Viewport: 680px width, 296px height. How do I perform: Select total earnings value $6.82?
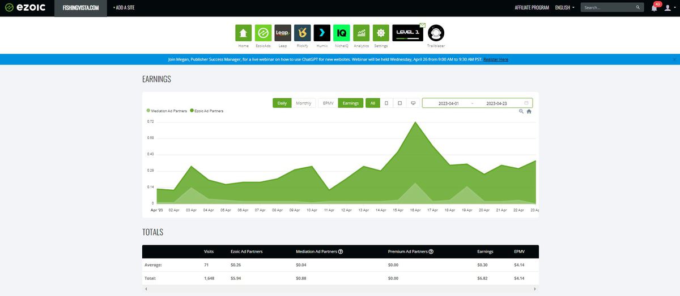pyautogui.click(x=483, y=278)
